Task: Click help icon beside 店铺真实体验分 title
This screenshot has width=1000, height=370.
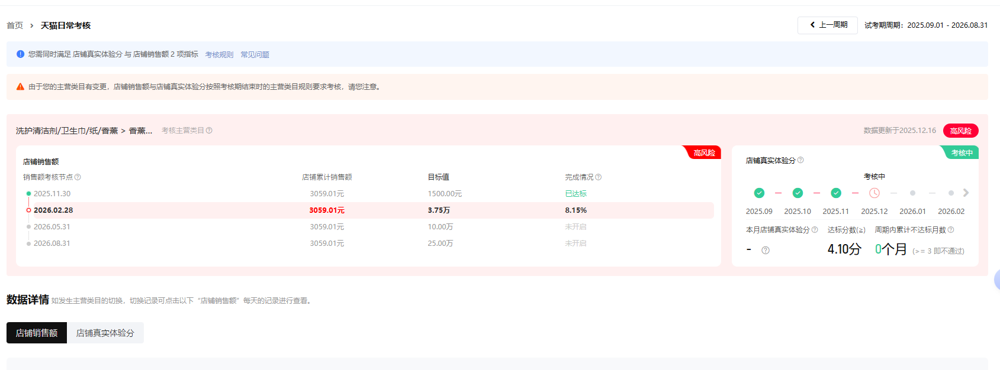Action: point(800,160)
